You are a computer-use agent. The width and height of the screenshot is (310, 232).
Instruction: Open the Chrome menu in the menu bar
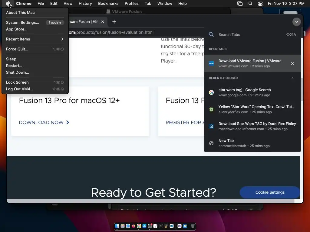24,3
